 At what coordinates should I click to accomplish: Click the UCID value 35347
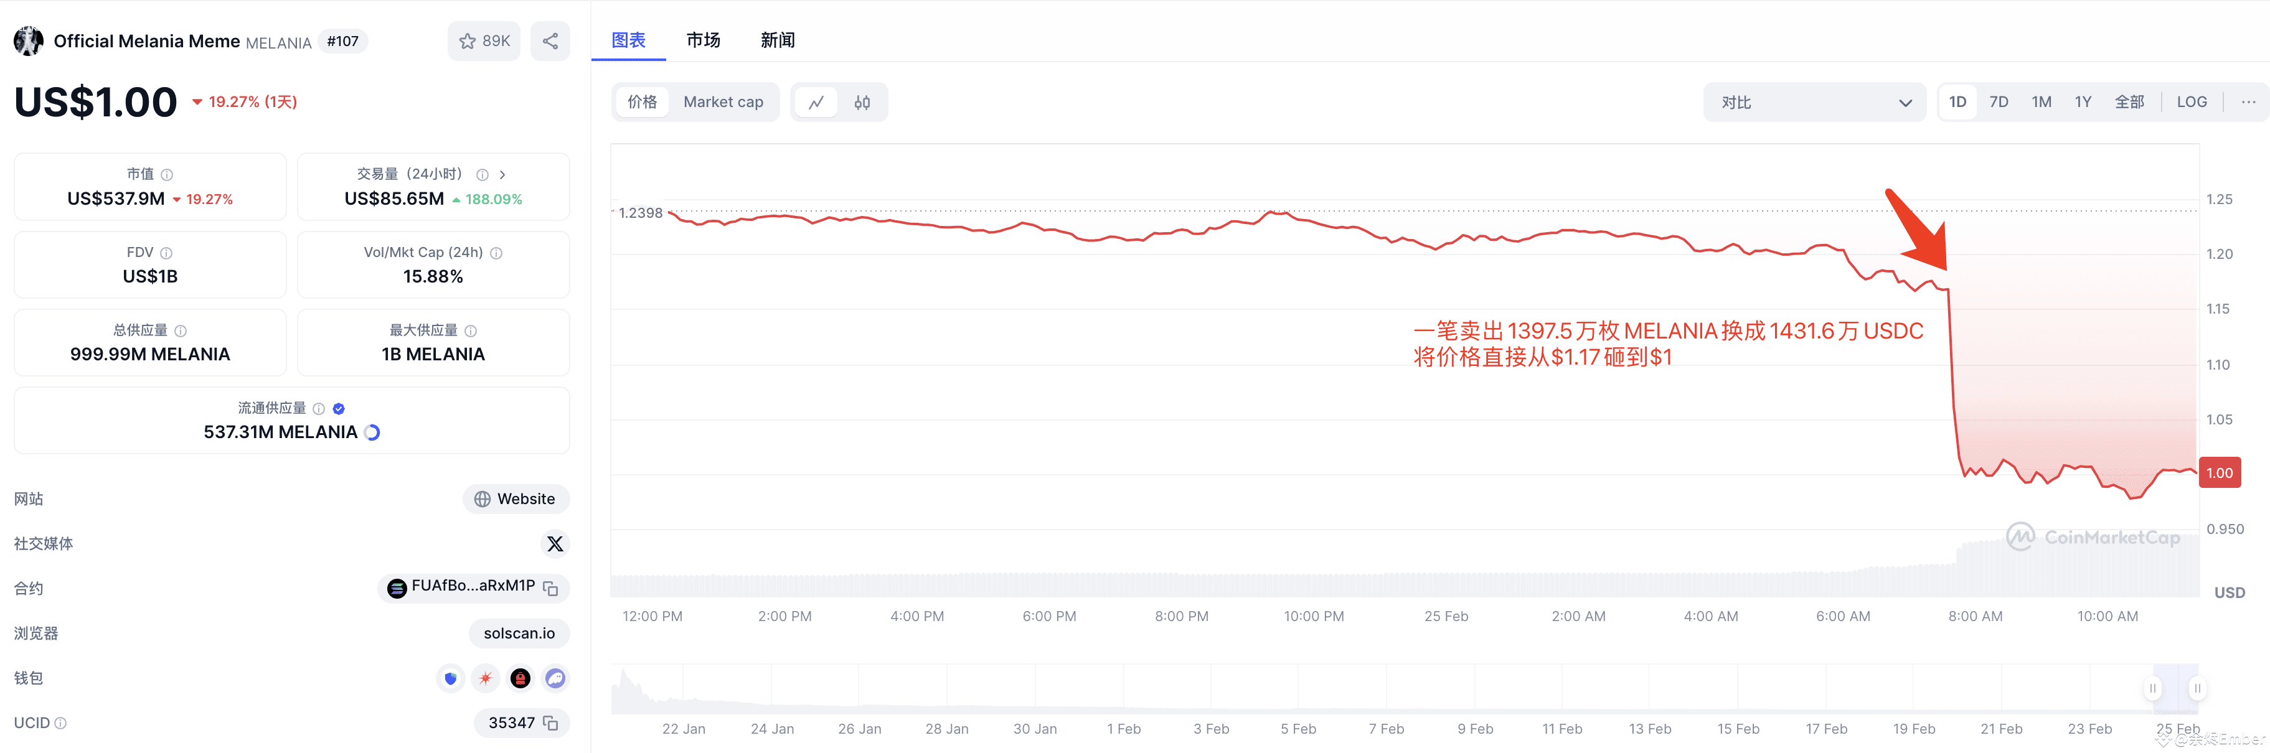pyautogui.click(x=511, y=724)
